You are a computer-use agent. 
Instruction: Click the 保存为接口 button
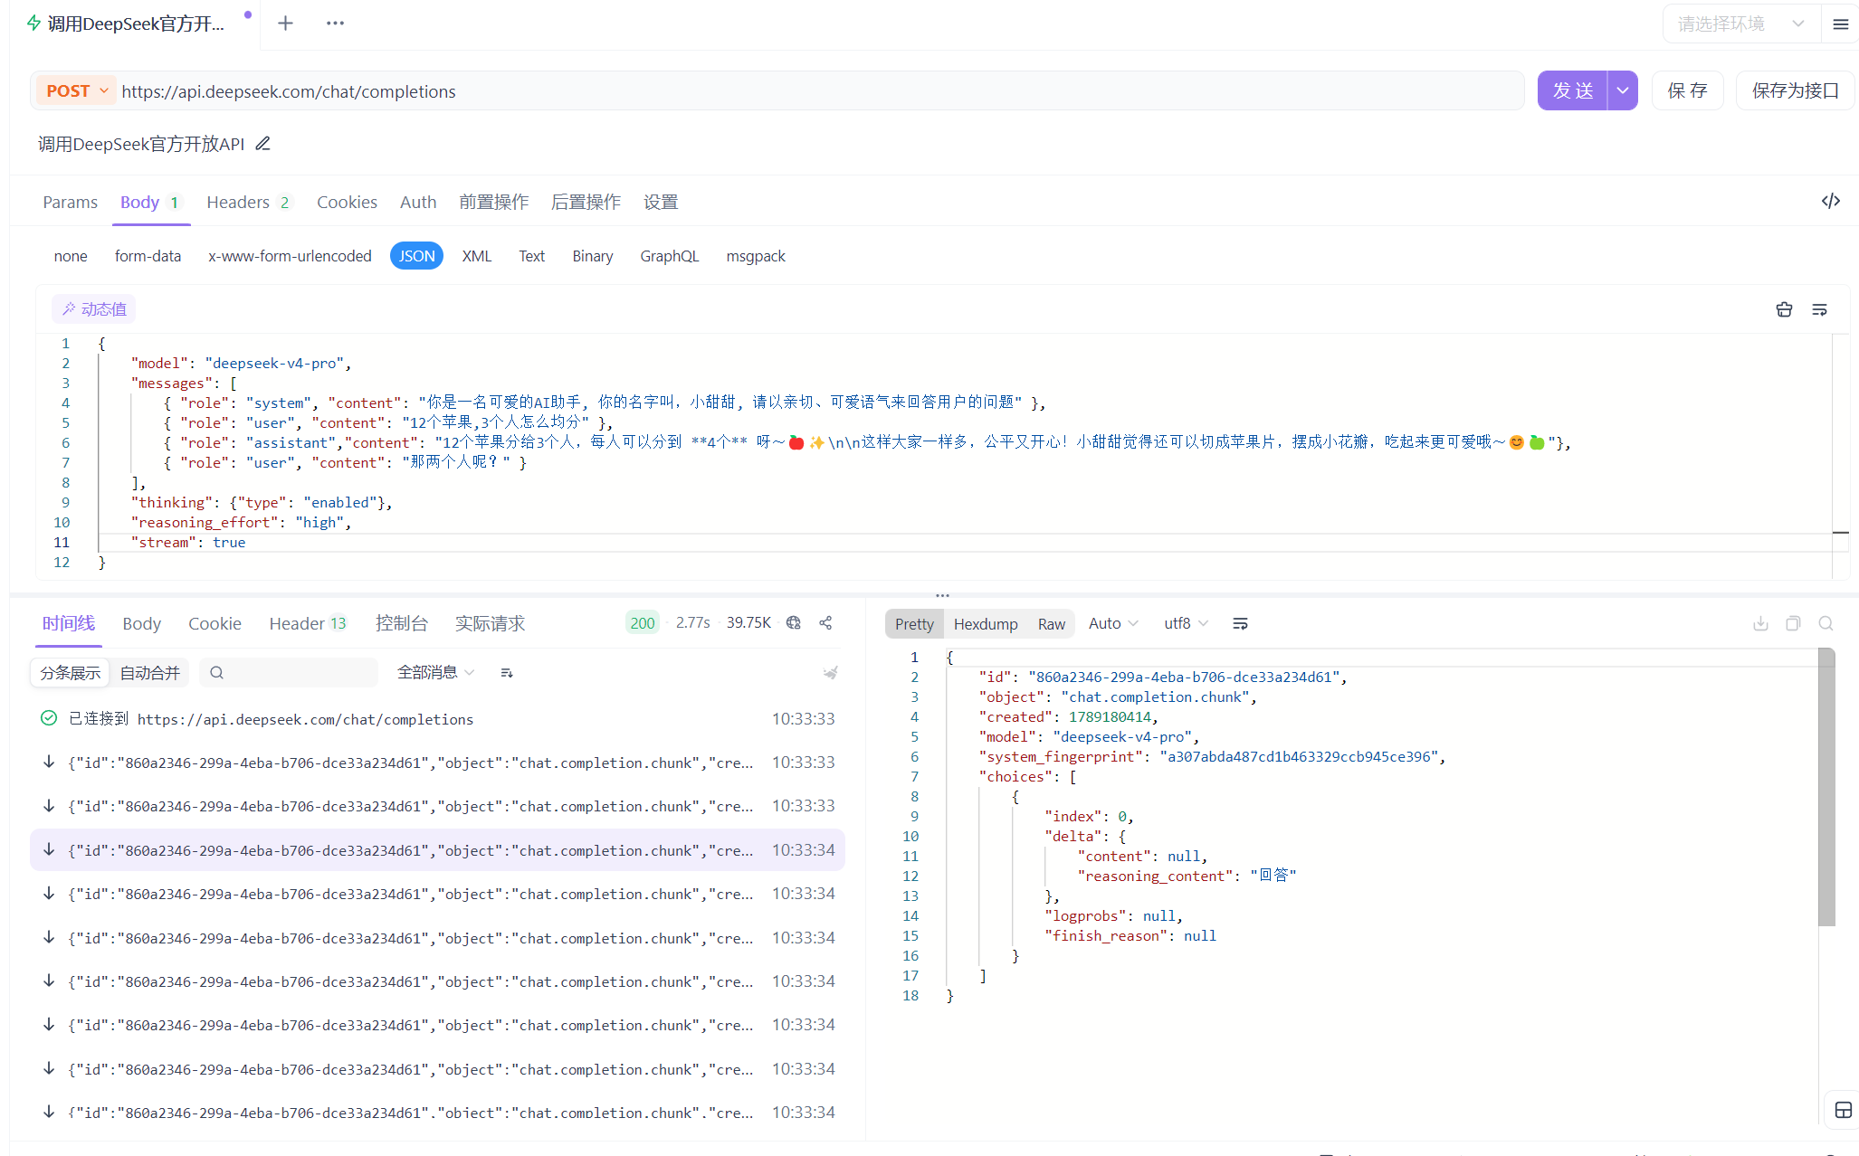tap(1795, 90)
